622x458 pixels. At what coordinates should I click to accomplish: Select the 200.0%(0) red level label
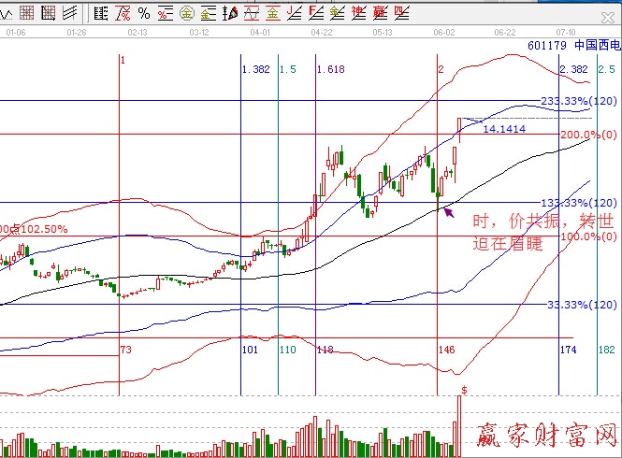pyautogui.click(x=587, y=135)
